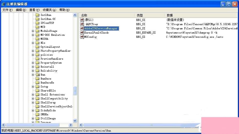Sort by the 数据 column header
This screenshot has width=239, height=134.
[x=201, y=15]
